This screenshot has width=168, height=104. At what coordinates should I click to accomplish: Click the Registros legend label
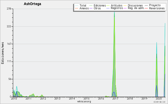(117, 8)
